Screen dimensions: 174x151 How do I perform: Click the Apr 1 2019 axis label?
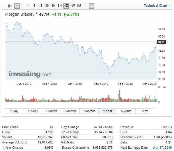tap(149, 84)
